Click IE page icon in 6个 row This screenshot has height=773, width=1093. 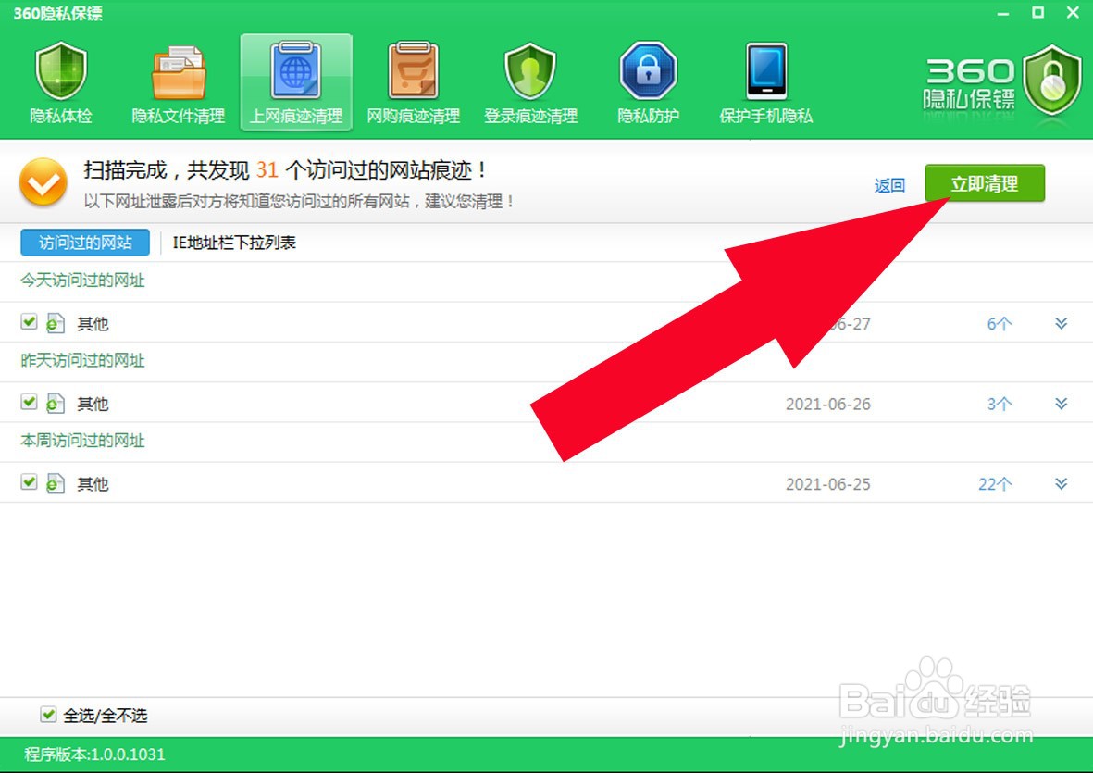(x=56, y=323)
